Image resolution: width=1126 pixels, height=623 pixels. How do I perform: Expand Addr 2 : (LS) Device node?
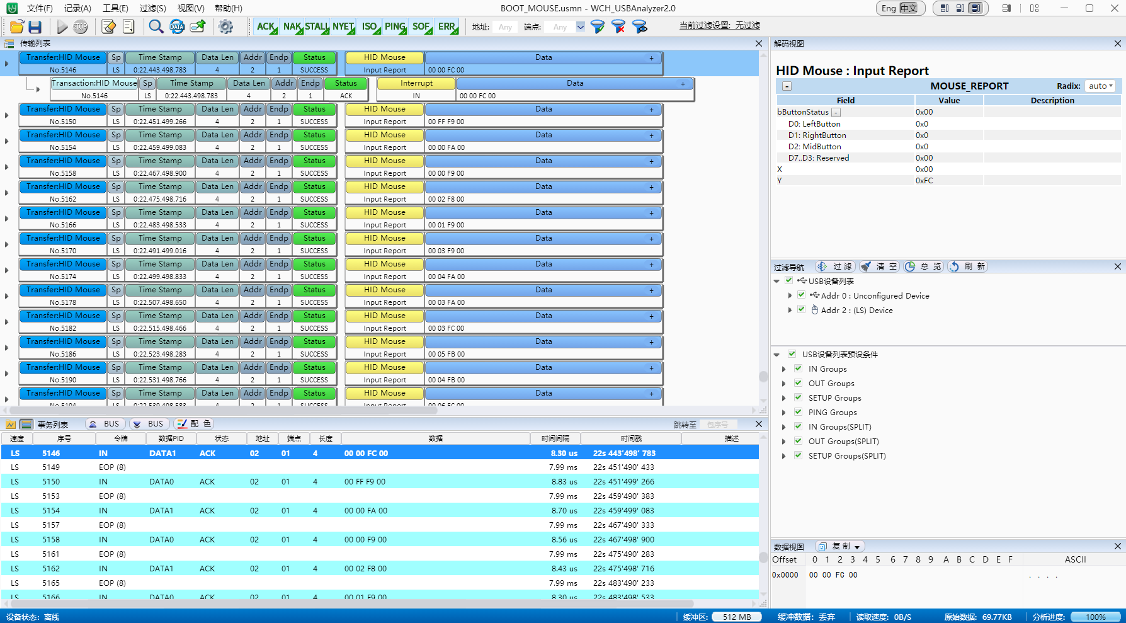click(x=790, y=310)
